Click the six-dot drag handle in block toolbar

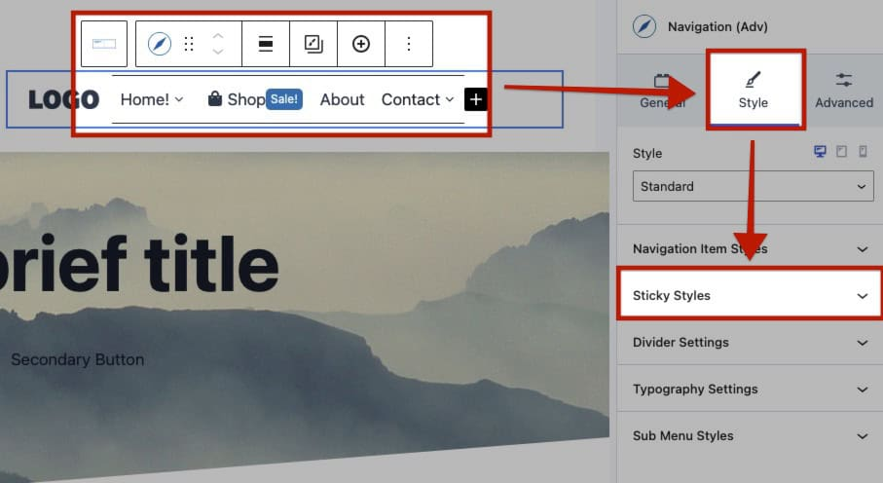(189, 44)
